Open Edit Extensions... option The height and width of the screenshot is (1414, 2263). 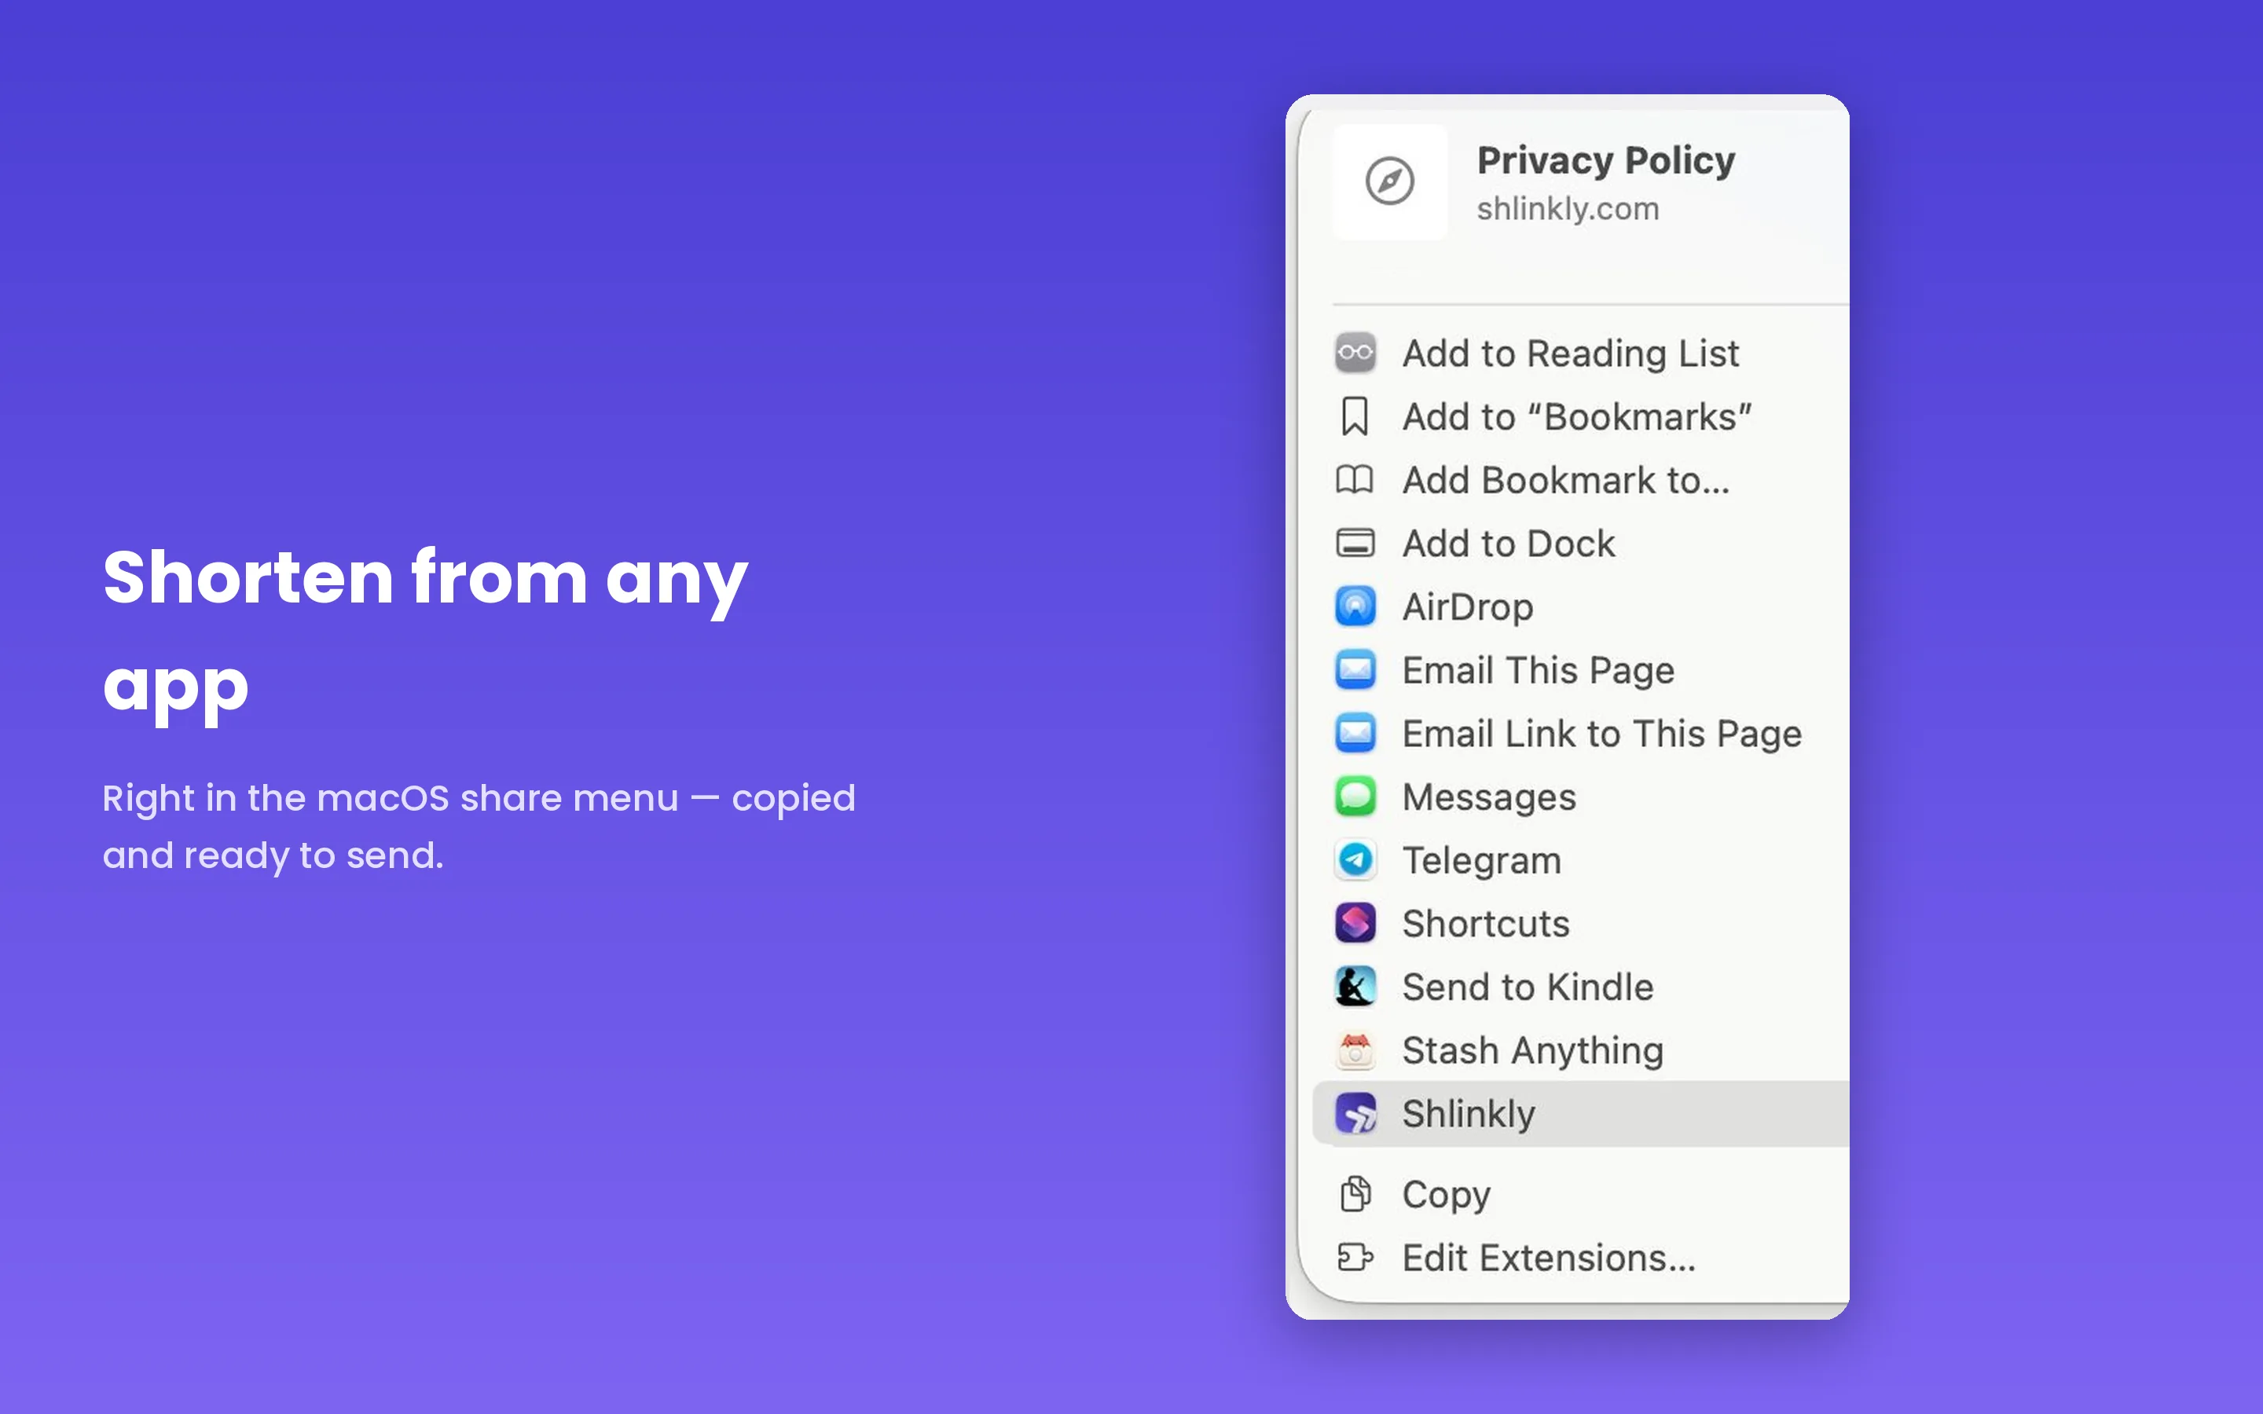(x=1580, y=1258)
